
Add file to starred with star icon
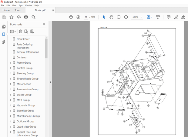[x=12, y=17]
